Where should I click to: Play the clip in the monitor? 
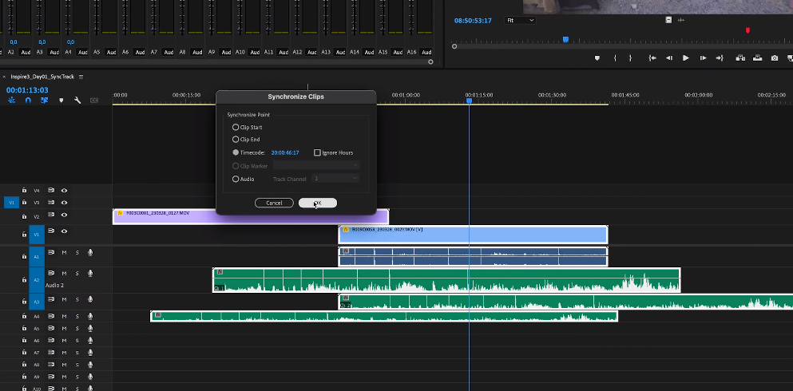686,58
